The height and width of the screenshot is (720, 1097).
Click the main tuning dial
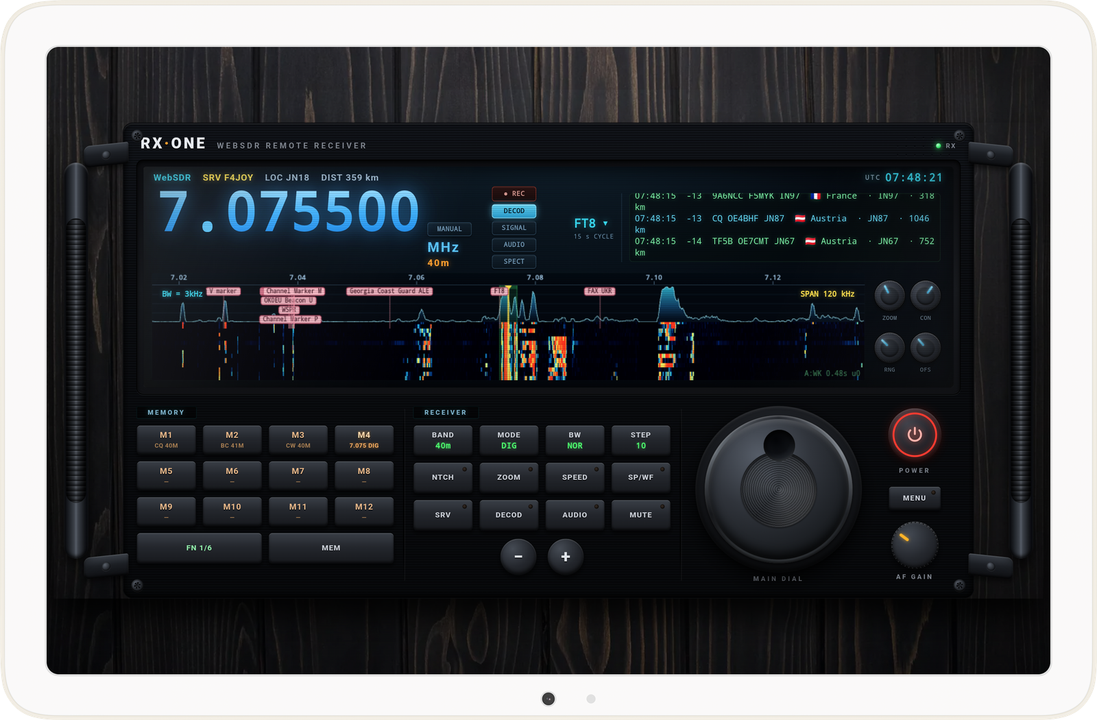(778, 490)
